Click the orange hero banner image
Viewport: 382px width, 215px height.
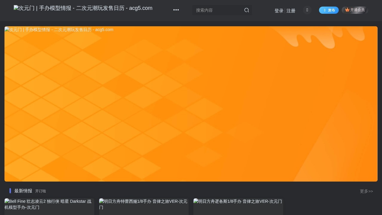191,104
